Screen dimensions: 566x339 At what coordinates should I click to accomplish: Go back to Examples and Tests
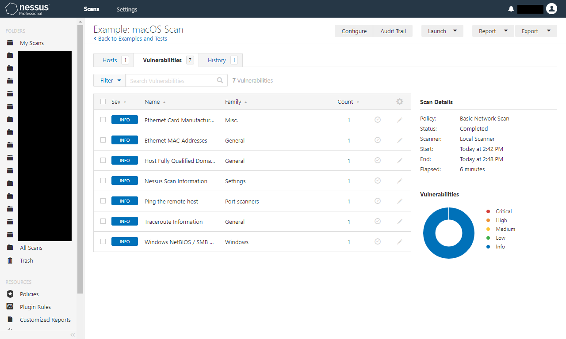130,38
